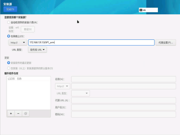Click the 验证 media verify button
The width and height of the screenshot is (180, 135).
pos(28,29)
